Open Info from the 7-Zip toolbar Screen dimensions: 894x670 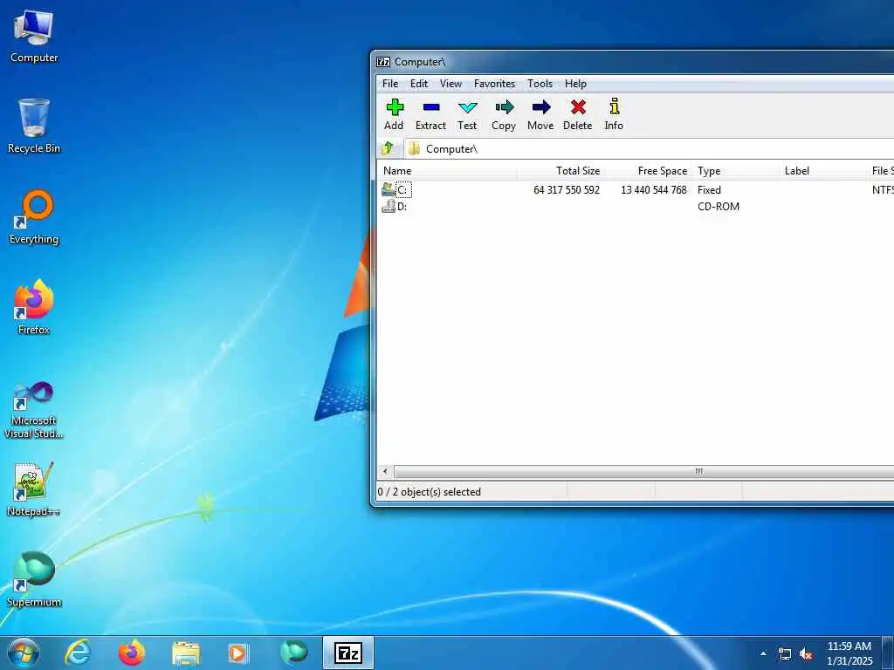click(614, 114)
